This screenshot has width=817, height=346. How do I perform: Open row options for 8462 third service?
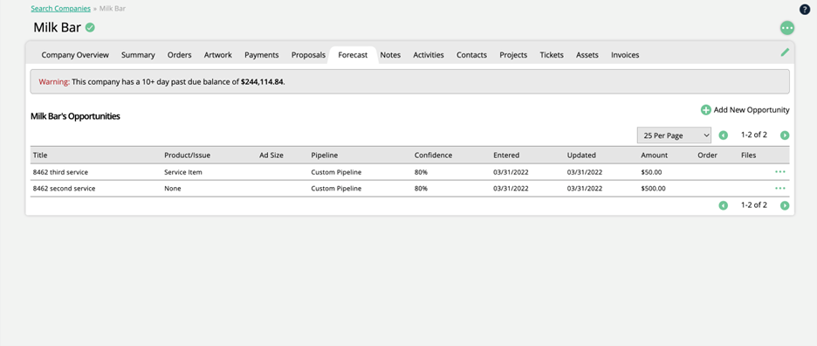click(780, 172)
